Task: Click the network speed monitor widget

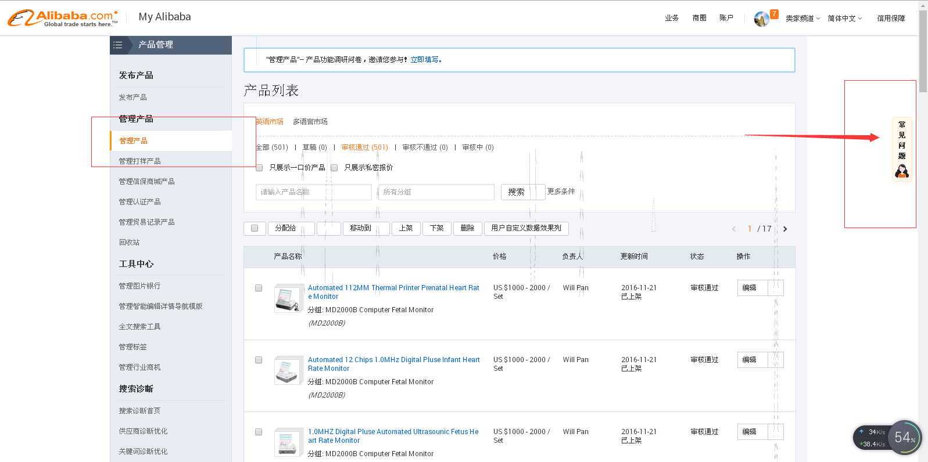Action: coord(887,438)
